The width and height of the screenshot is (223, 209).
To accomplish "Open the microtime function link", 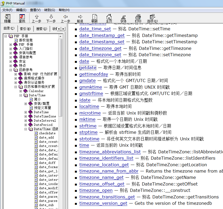I will point(90,113).
